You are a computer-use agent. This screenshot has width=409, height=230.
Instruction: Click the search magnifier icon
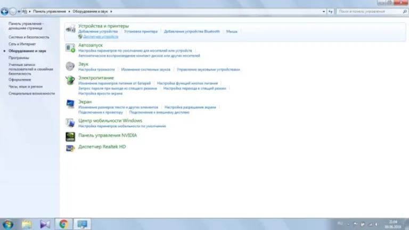pos(405,12)
